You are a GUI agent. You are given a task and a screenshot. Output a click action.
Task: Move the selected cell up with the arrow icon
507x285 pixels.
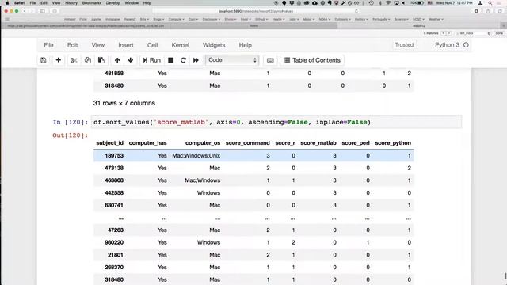[117, 60]
